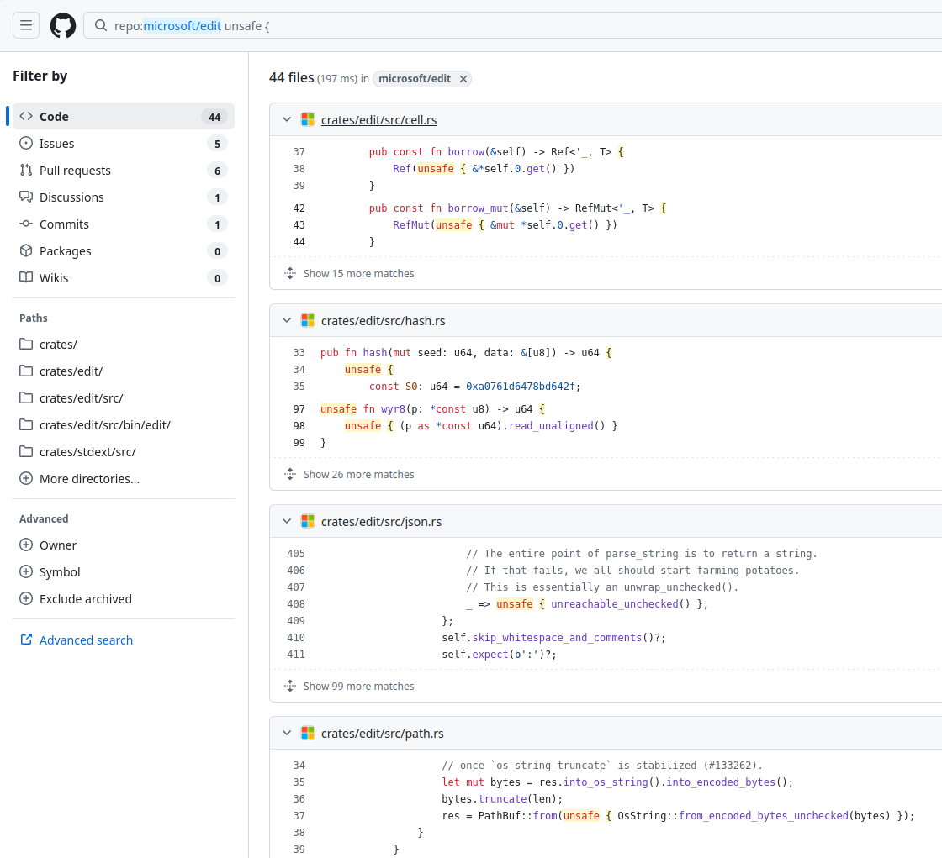Filter by crates/edit/ path
This screenshot has height=858, width=942.
click(123, 371)
